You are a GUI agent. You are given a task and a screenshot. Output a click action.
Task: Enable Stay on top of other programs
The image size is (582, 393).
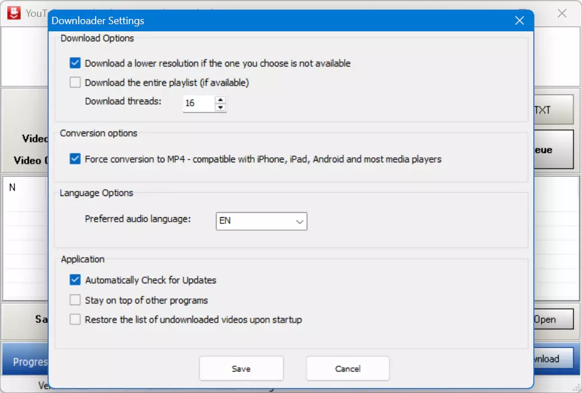click(x=75, y=300)
